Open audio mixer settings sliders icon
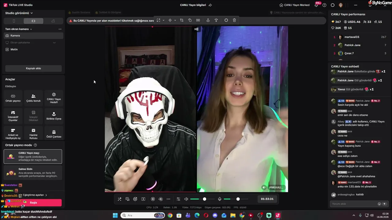The image size is (392, 220). click(179, 199)
